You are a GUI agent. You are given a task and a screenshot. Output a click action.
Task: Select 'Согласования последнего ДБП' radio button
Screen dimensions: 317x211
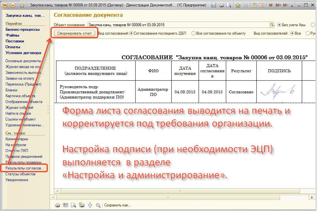click(131, 33)
